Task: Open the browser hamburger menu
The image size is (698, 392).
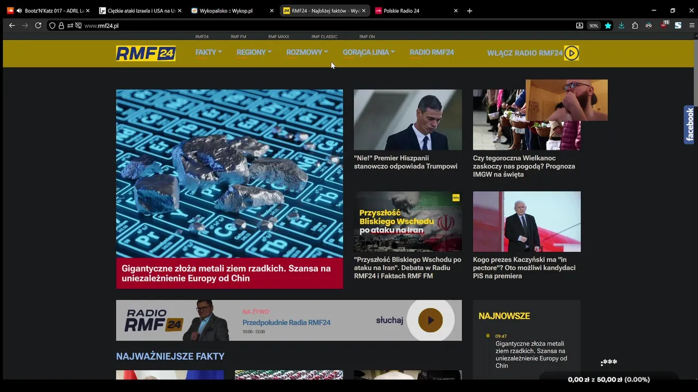Action: point(692,26)
